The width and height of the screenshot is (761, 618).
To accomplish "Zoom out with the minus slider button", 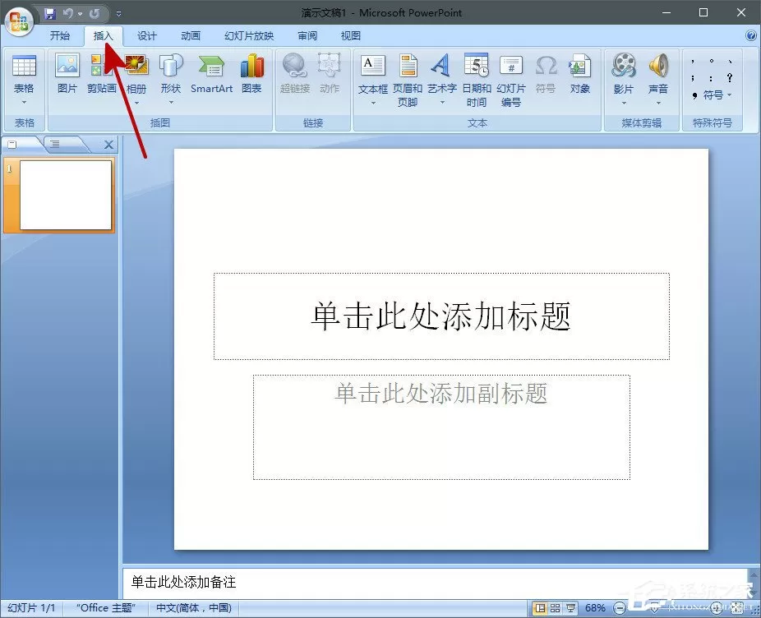I will 620,608.
